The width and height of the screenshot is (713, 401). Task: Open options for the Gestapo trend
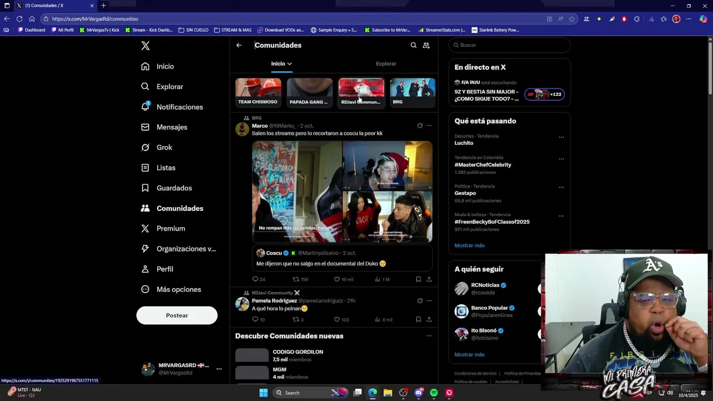(x=561, y=187)
